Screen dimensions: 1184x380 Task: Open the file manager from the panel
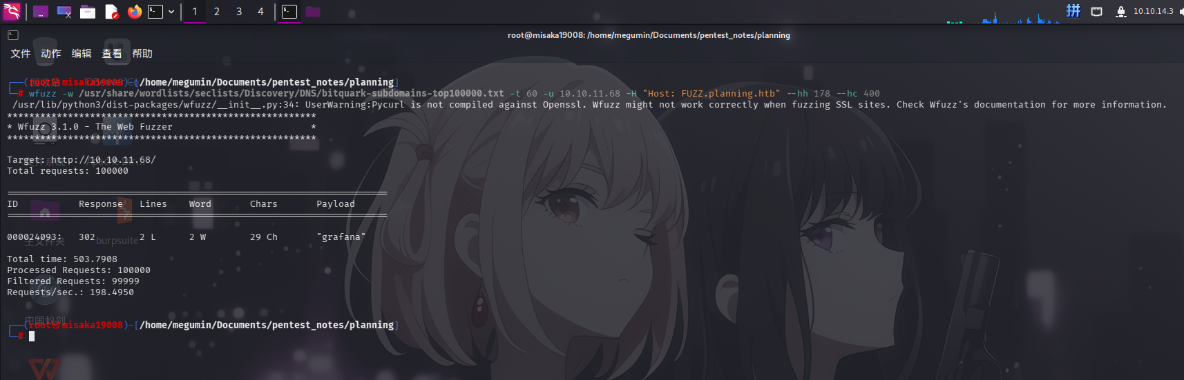[88, 12]
